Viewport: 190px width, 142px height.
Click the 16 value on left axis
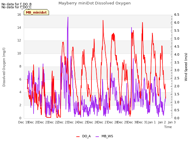[19, 14]
